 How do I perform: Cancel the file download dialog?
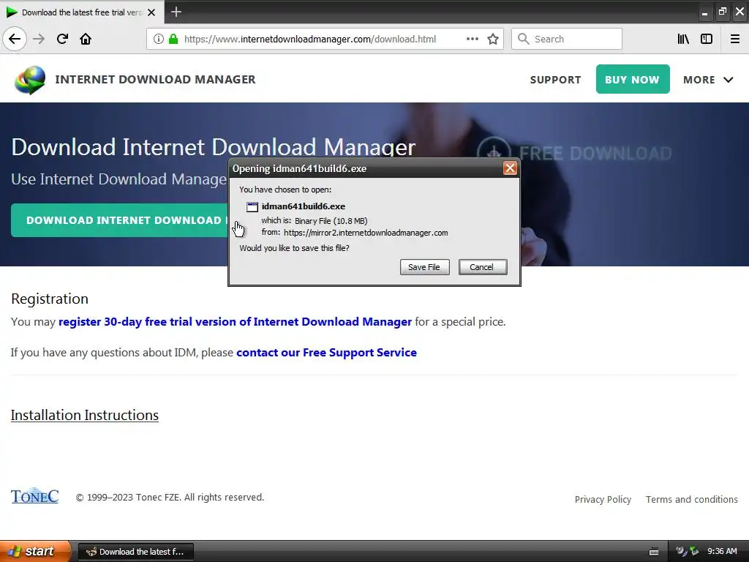click(483, 267)
